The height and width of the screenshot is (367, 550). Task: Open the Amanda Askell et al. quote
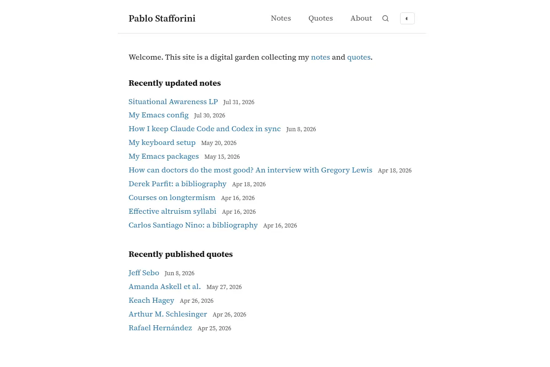165,287
